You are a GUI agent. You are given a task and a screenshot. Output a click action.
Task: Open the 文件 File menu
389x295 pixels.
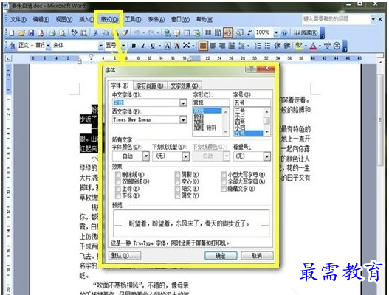coord(18,19)
